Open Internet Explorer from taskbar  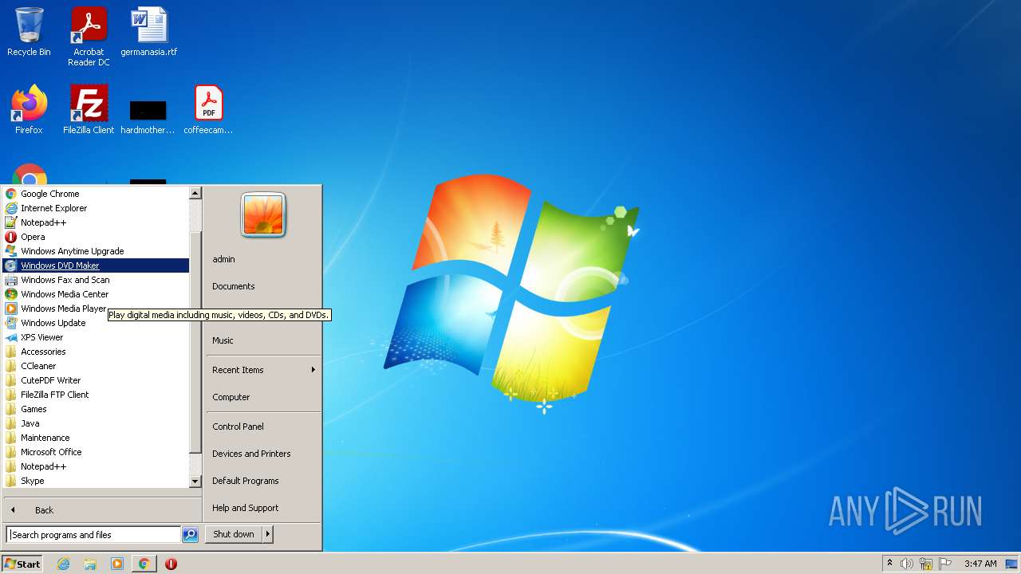click(x=63, y=564)
